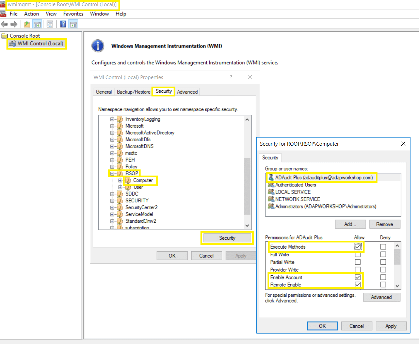Toggle Show/Hide Action Pane icon
Image resolution: width=419 pixels, height=344 pixels.
coord(73,24)
